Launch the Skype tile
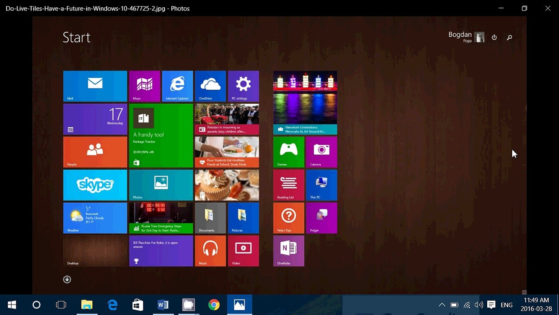Image resolution: width=559 pixels, height=315 pixels. tap(95, 185)
